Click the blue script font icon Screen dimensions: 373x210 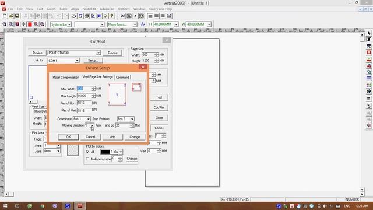[143, 24]
